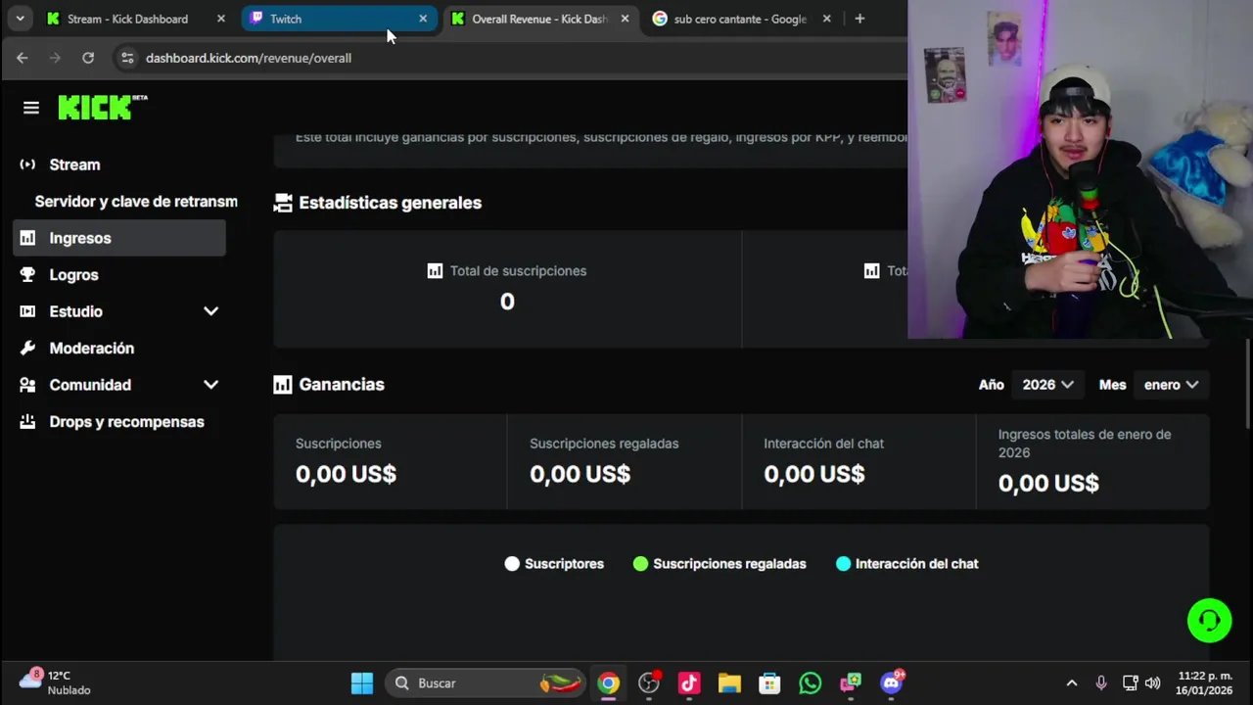Open volume control in system tray
1253x705 pixels.
pos(1152,683)
